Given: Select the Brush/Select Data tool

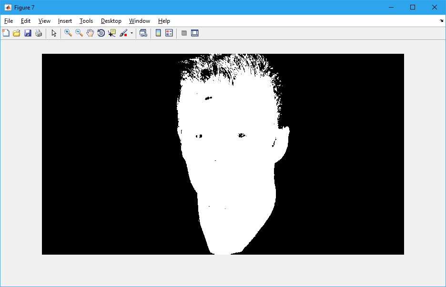Looking at the screenshot, I should (123, 33).
